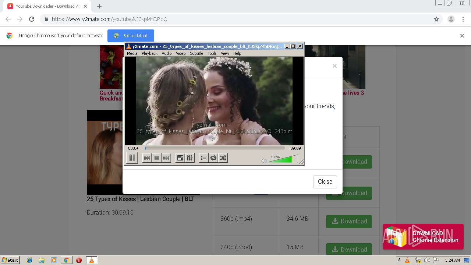Open VLC Help menu
The width and height of the screenshot is (471, 265).
[x=237, y=53]
